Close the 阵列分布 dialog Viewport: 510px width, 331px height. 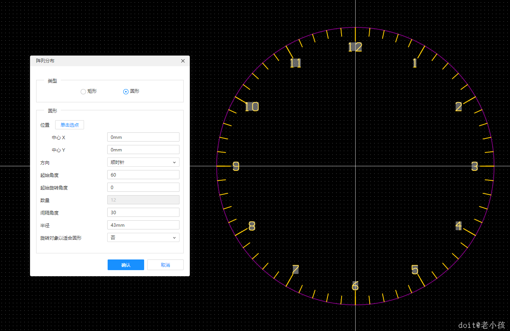pyautogui.click(x=183, y=61)
